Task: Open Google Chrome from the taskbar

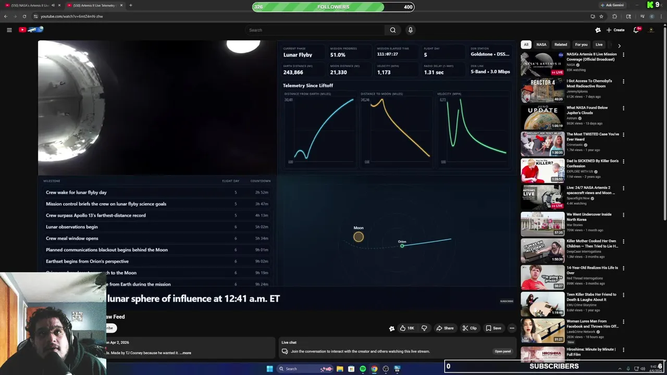Action: pos(374,369)
